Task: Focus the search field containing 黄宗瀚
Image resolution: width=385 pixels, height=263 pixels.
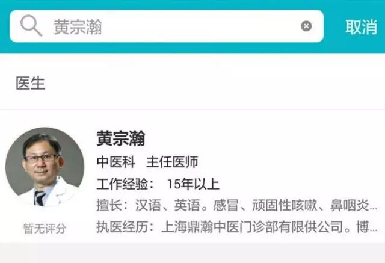Action: [x=167, y=26]
